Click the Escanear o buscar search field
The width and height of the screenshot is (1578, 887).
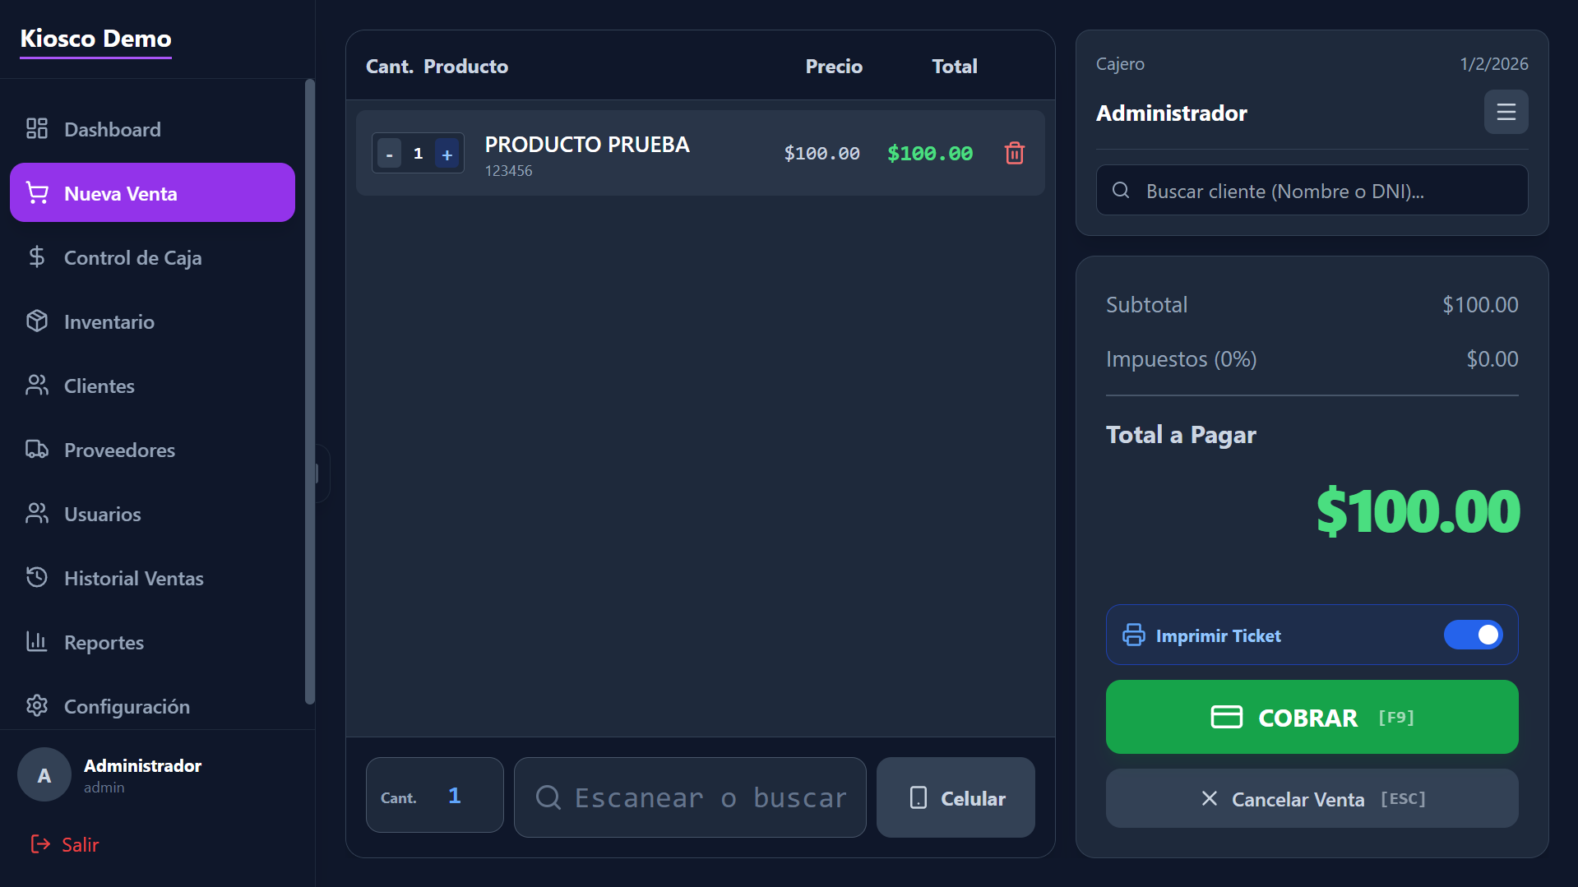[690, 797]
